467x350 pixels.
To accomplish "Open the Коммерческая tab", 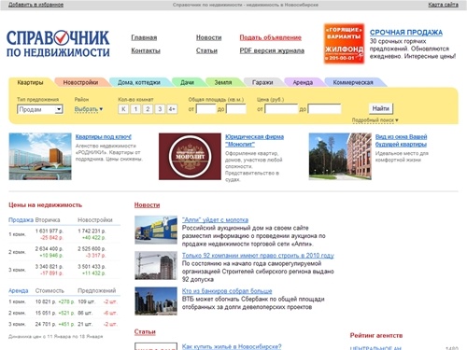I will click(x=353, y=82).
